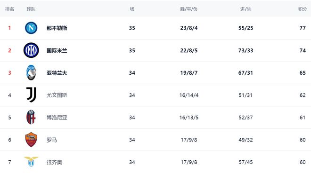
Task: Click the 排名 column header
Action: point(9,9)
